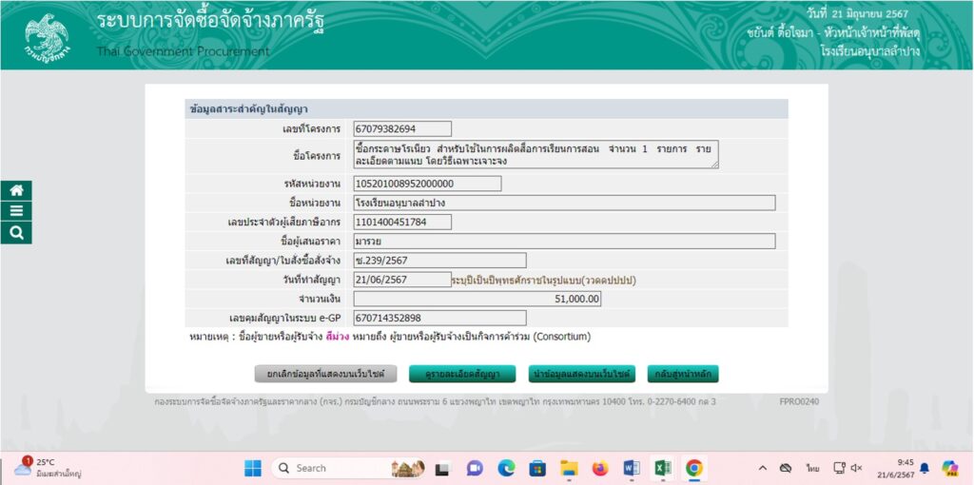
Task: Click the Comptroller General department logo
Action: click(48, 36)
